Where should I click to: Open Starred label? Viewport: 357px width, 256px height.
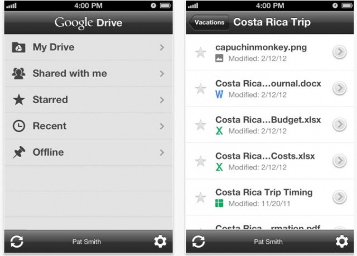50,100
